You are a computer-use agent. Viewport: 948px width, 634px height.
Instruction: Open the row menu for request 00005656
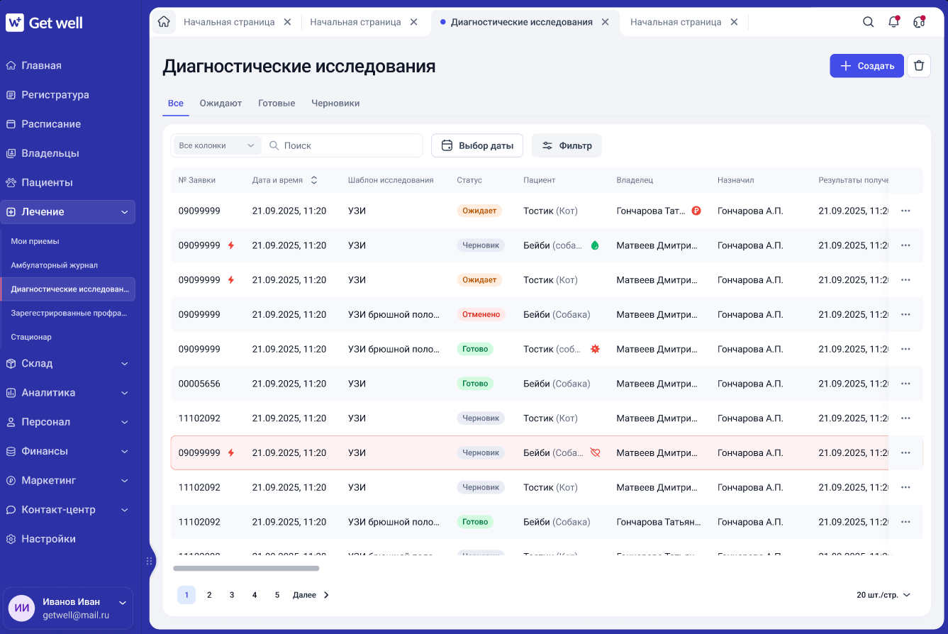(x=905, y=384)
